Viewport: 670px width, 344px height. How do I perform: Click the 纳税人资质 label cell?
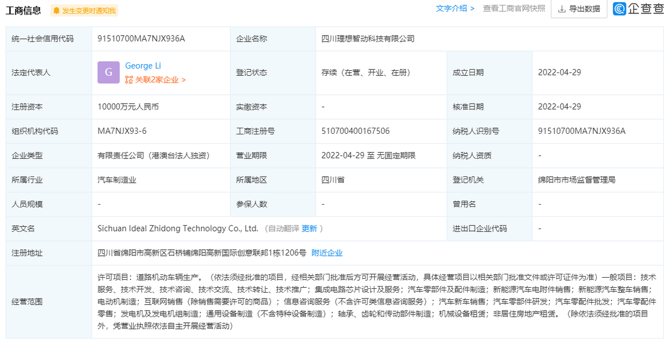point(489,156)
